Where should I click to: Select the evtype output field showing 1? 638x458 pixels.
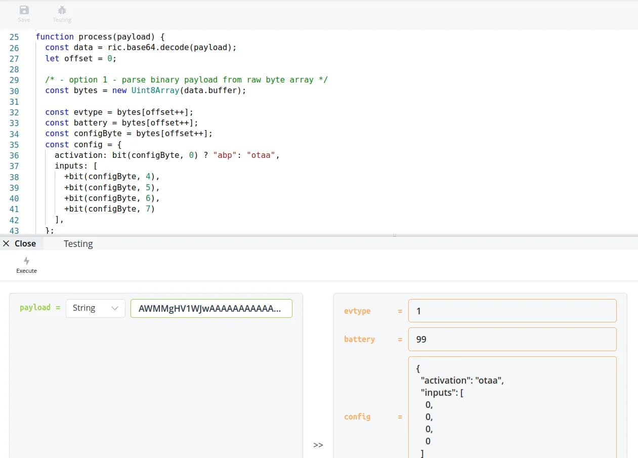(512, 311)
